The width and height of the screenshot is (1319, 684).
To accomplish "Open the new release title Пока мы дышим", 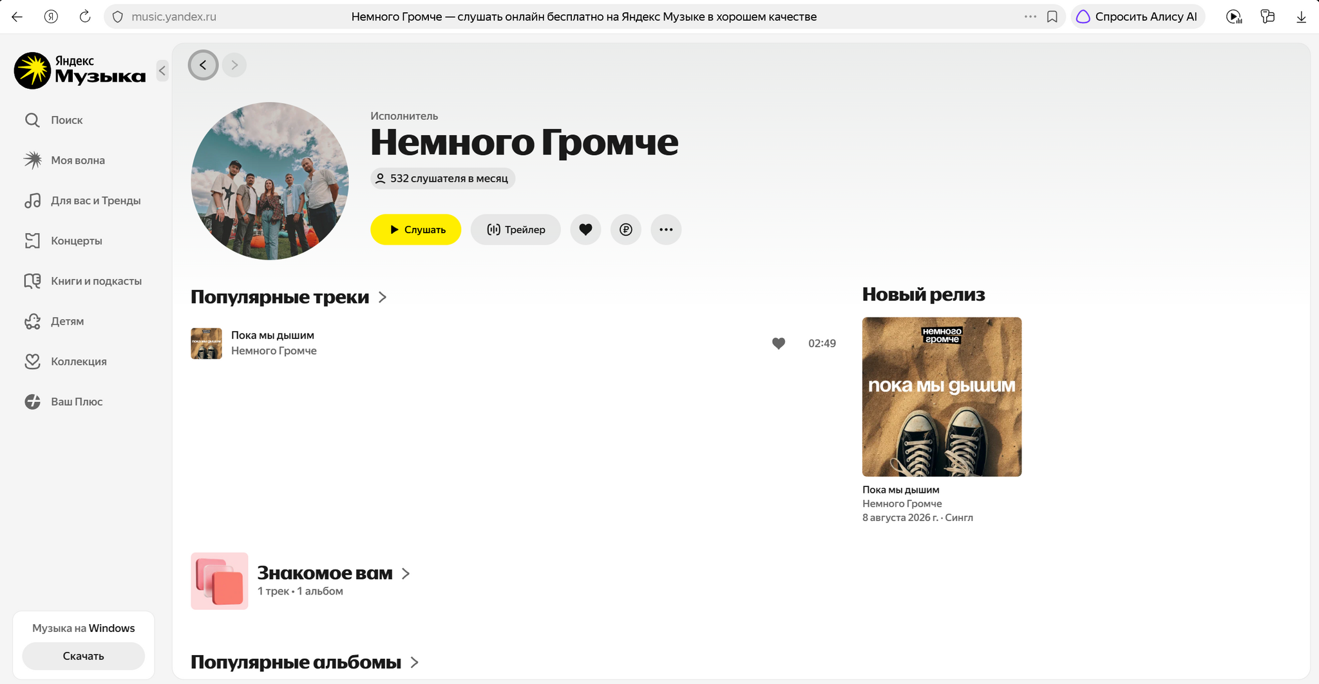I will tap(900, 489).
